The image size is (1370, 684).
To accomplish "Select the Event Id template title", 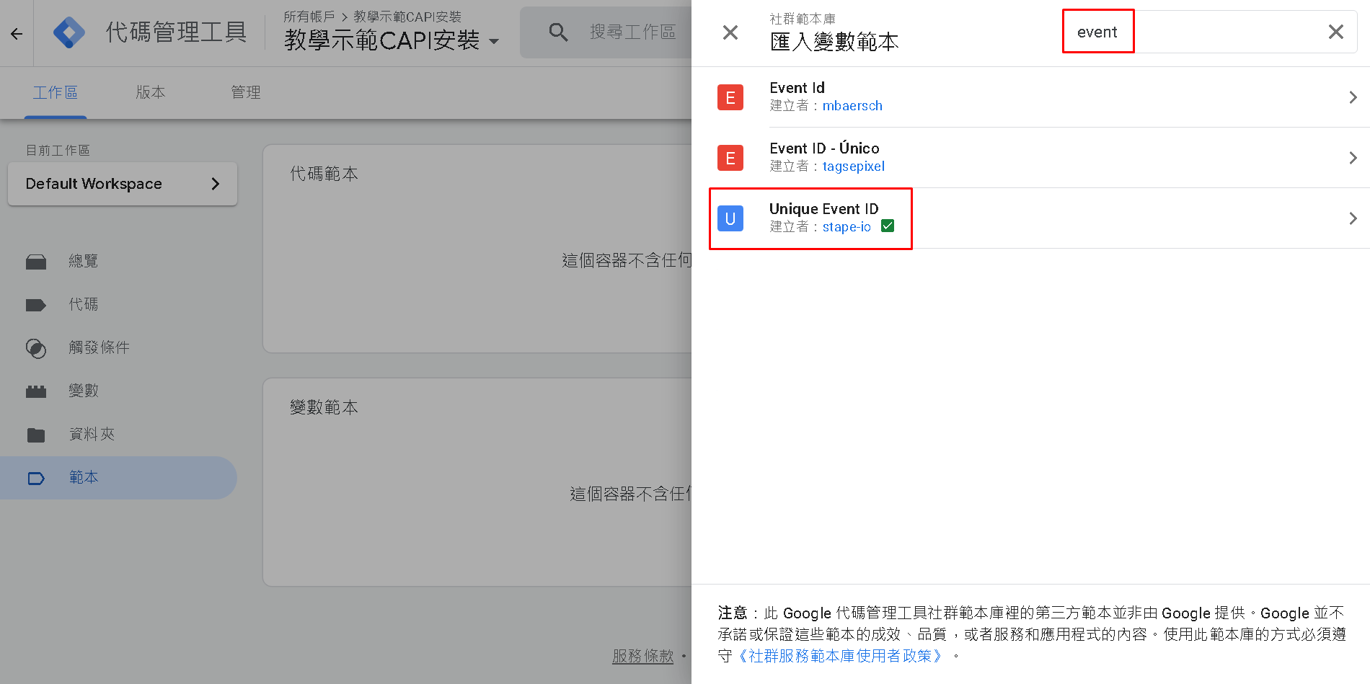I will (797, 88).
